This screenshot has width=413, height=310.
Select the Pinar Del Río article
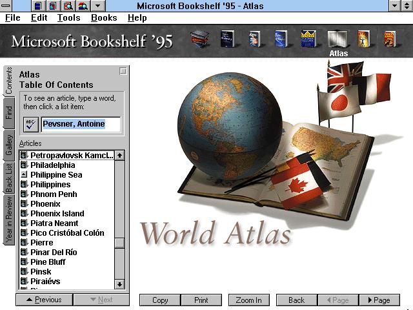[x=67, y=252]
